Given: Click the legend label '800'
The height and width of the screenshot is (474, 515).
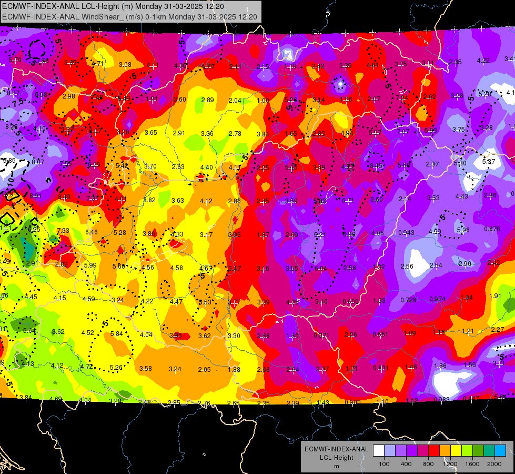Looking at the screenshot, I should tap(428, 464).
